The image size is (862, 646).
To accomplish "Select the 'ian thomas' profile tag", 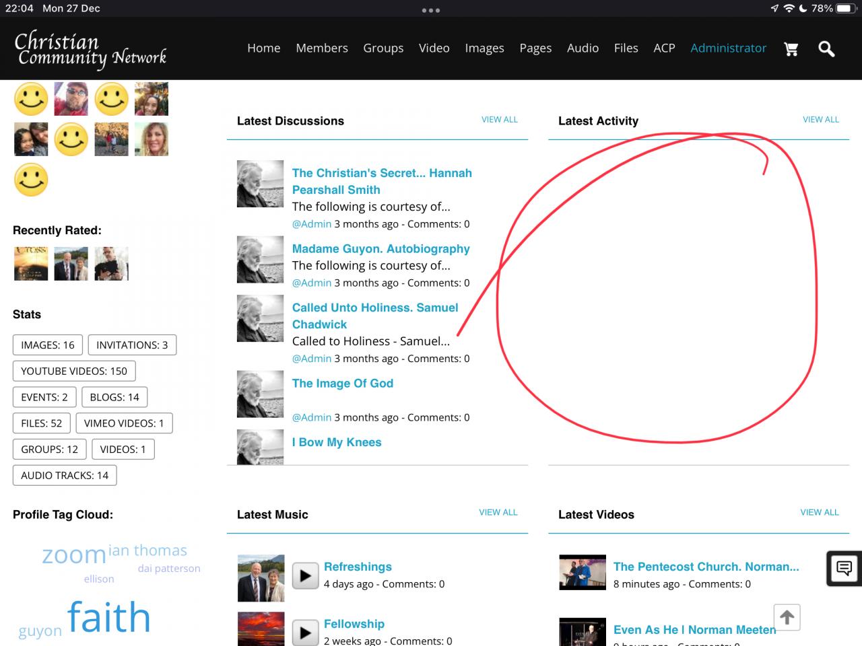I will click(148, 550).
